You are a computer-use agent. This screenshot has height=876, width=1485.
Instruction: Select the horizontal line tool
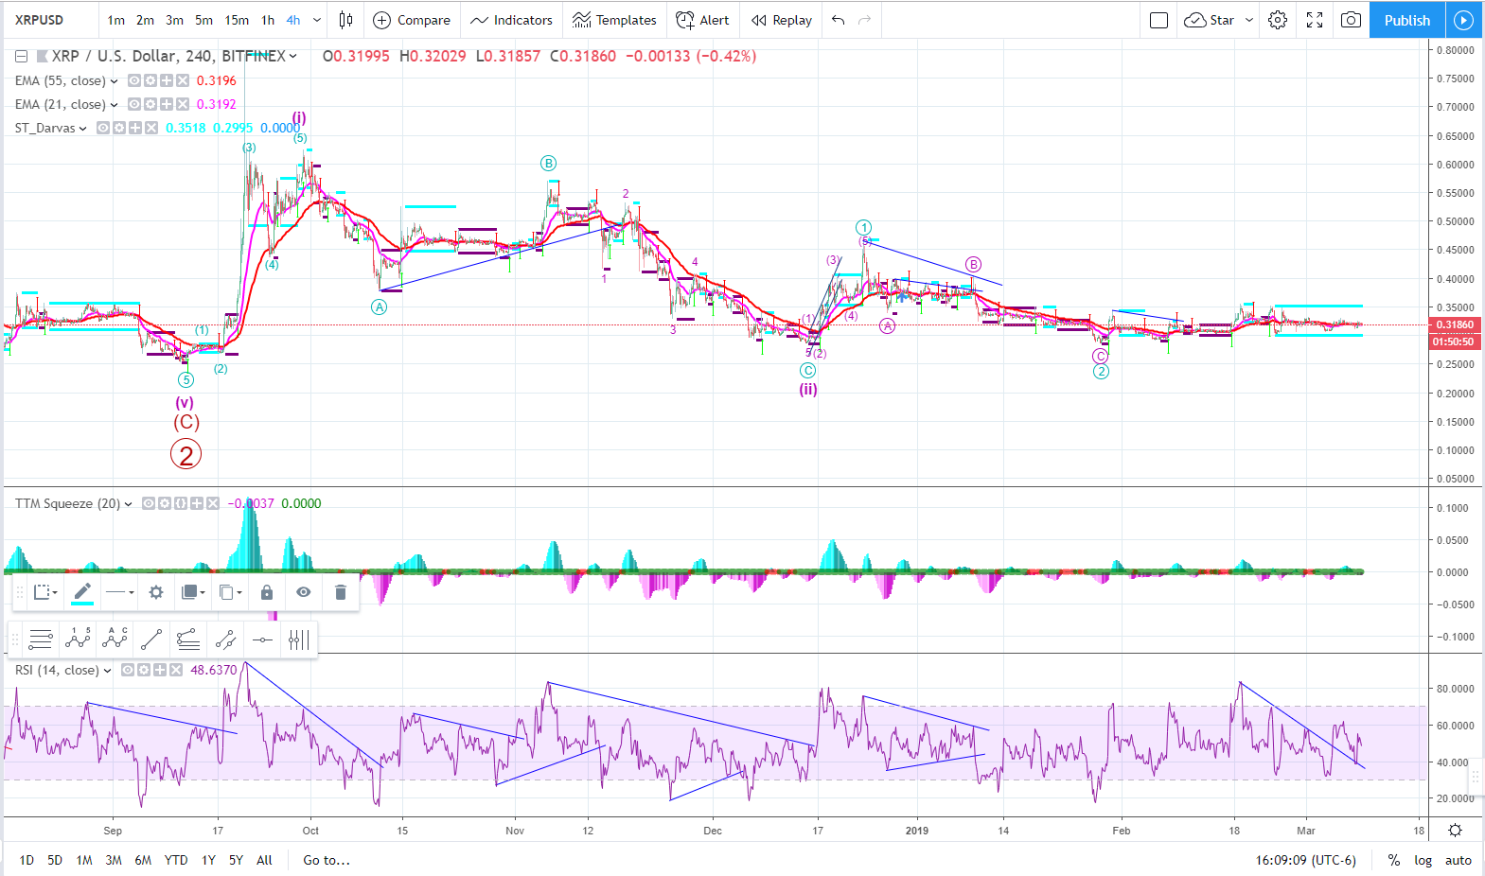point(262,639)
